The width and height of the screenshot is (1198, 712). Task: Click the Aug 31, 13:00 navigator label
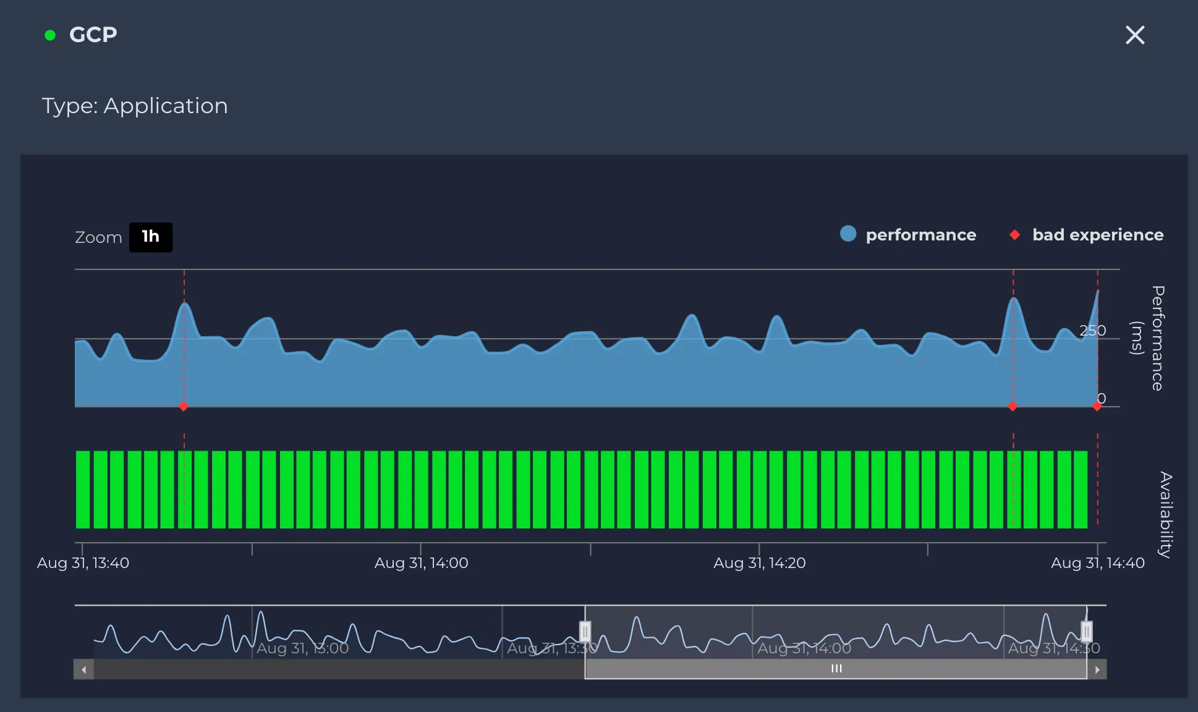(x=303, y=648)
